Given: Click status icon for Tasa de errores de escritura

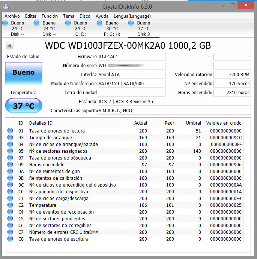Looking at the screenshot, I should pyautogui.click(x=10, y=239).
